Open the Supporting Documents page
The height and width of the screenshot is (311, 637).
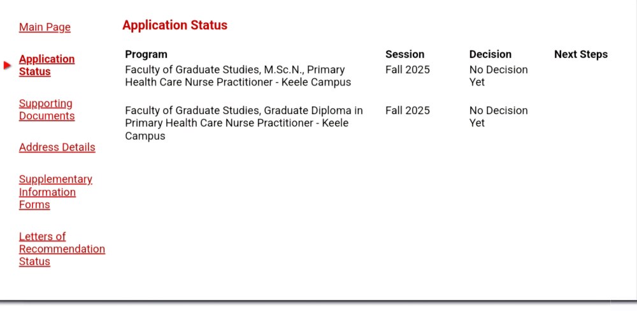coord(47,110)
